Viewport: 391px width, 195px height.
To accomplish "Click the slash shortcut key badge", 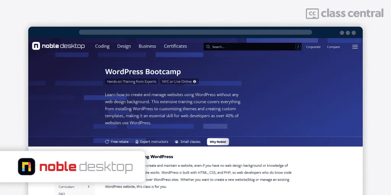I will coord(298,47).
